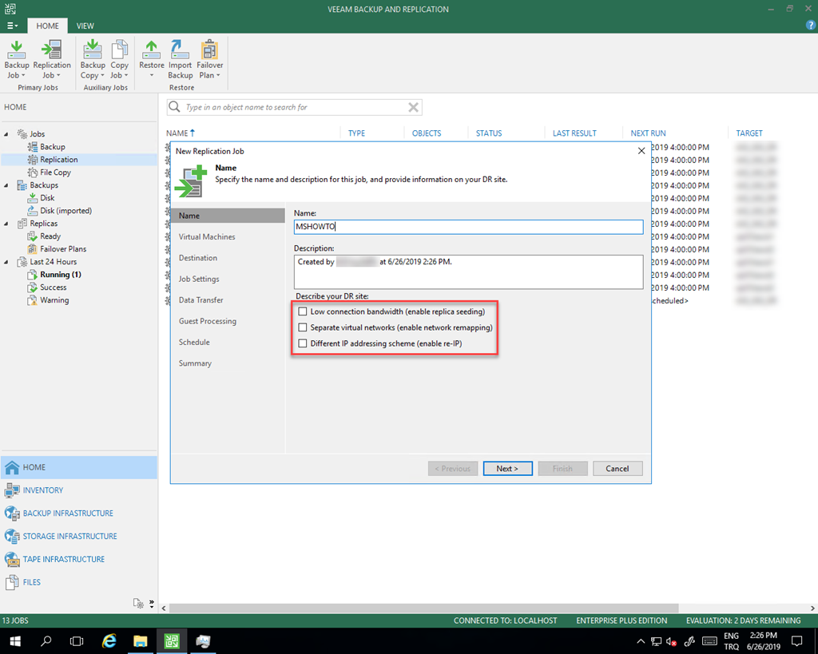This screenshot has height=654, width=818.
Task: Click the Cancel button
Action: 617,468
